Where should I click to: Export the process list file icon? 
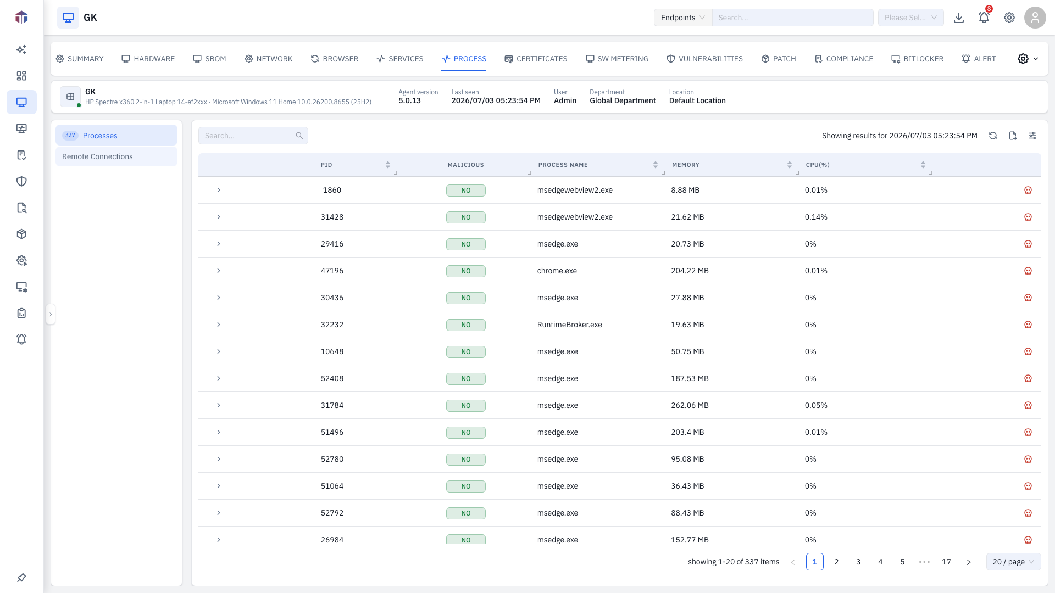pyautogui.click(x=1013, y=136)
